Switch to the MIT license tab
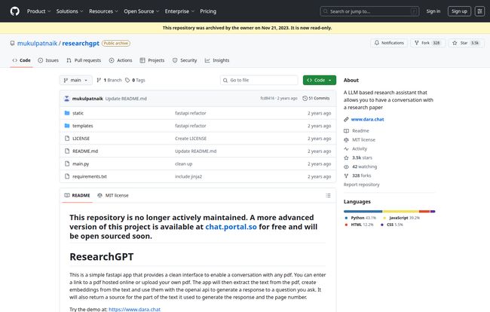The width and height of the screenshot is (490, 312). coord(113,195)
